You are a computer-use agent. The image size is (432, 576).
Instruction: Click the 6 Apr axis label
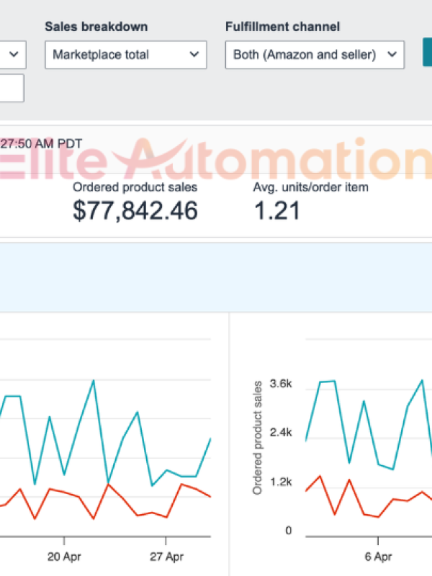pyautogui.click(x=378, y=557)
